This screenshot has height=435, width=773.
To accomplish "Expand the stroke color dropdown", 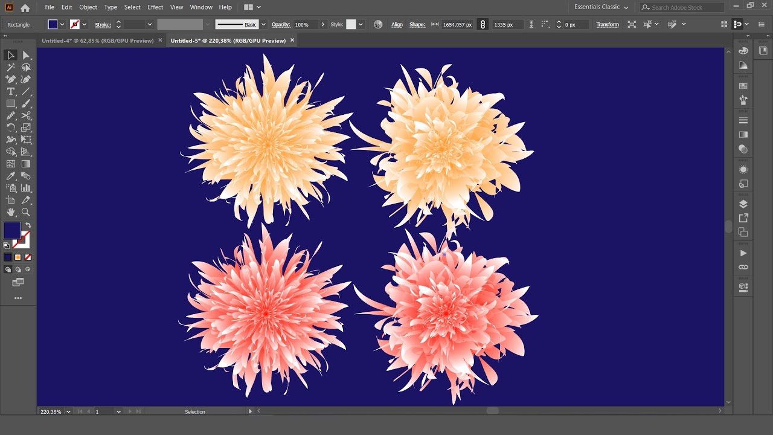I will (x=84, y=24).
